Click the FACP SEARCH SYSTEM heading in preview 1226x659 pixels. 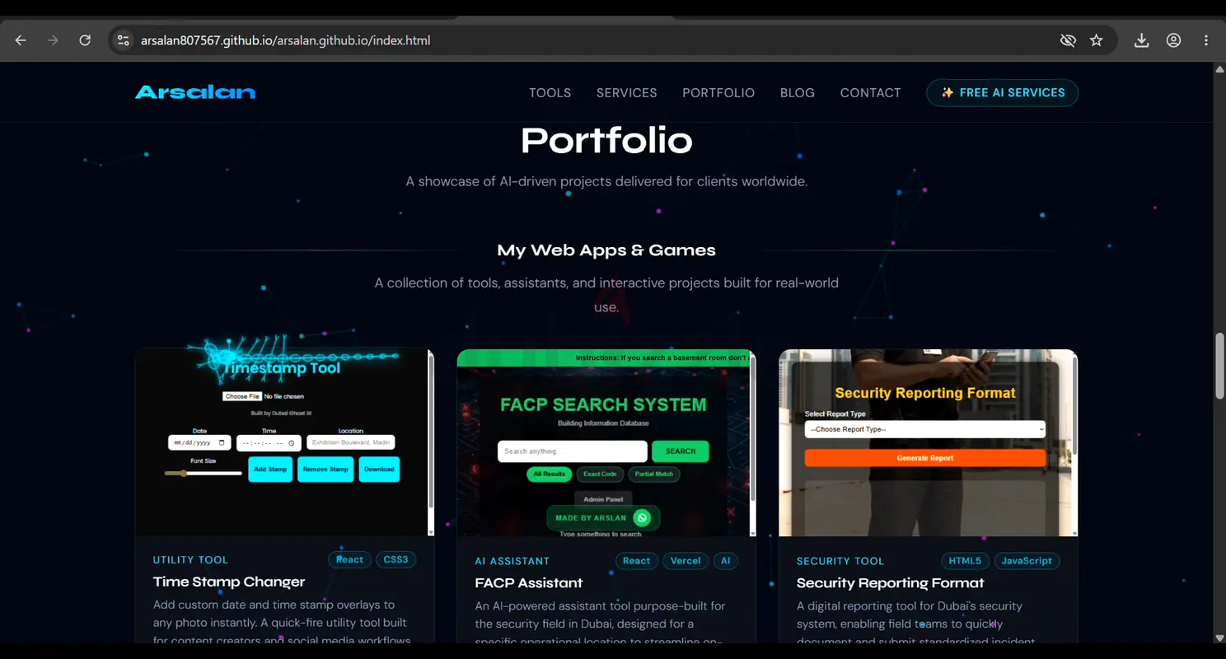click(x=603, y=404)
